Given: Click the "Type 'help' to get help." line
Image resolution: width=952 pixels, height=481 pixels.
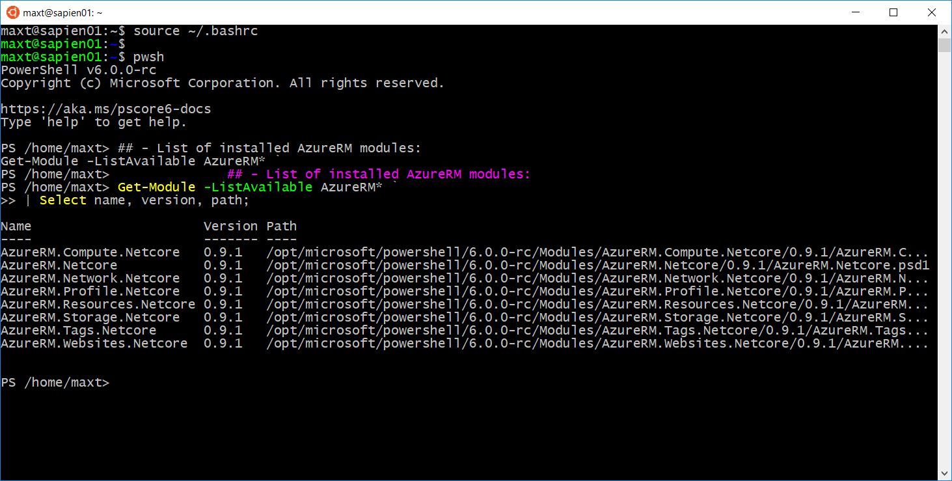Looking at the screenshot, I should tap(94, 122).
